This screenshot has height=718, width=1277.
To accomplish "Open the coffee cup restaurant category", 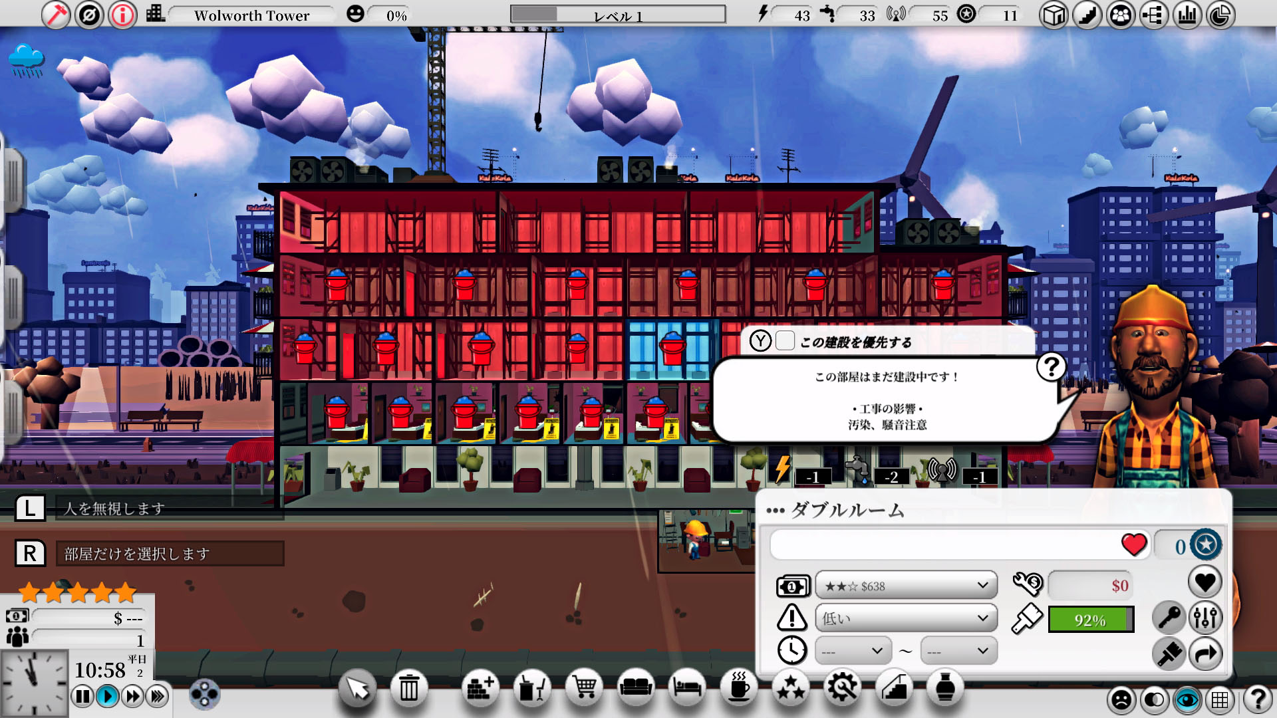I will point(739,687).
